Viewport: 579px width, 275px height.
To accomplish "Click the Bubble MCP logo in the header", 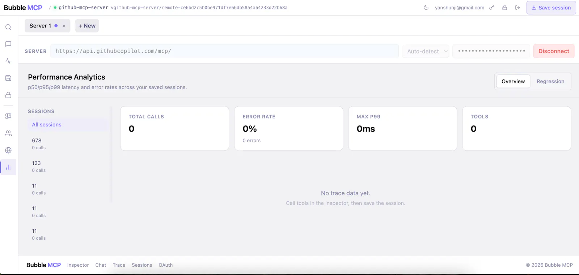I will click(x=23, y=8).
